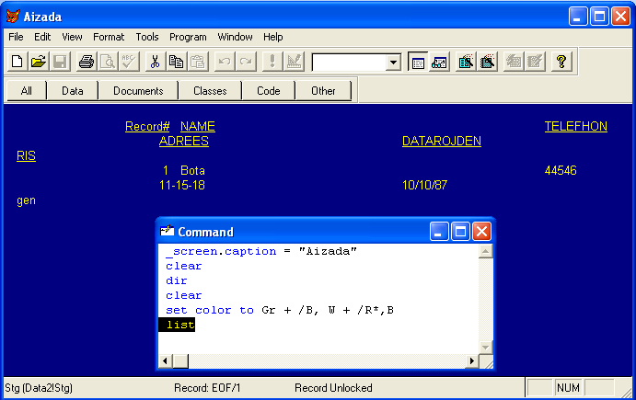Open a file with the folder icon

(39, 62)
